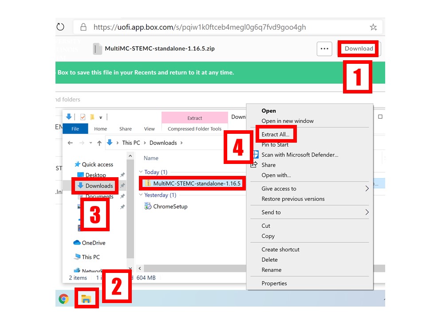The width and height of the screenshot is (426, 319).
Task: Switch to the View ribbon tab
Action: tap(150, 128)
